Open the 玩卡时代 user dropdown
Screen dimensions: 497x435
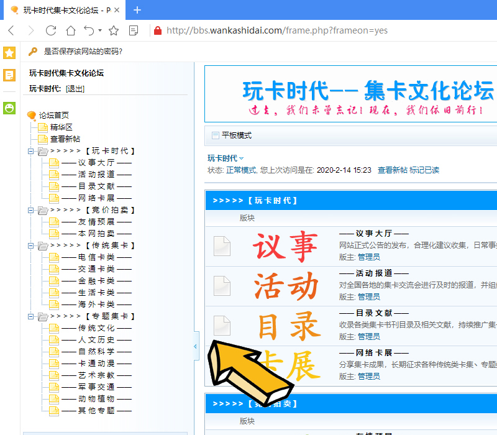click(x=226, y=158)
